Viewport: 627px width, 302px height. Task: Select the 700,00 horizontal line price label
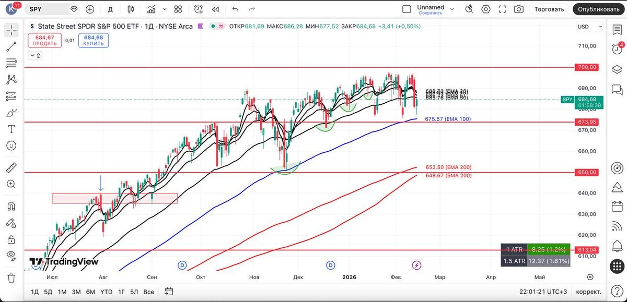587,67
